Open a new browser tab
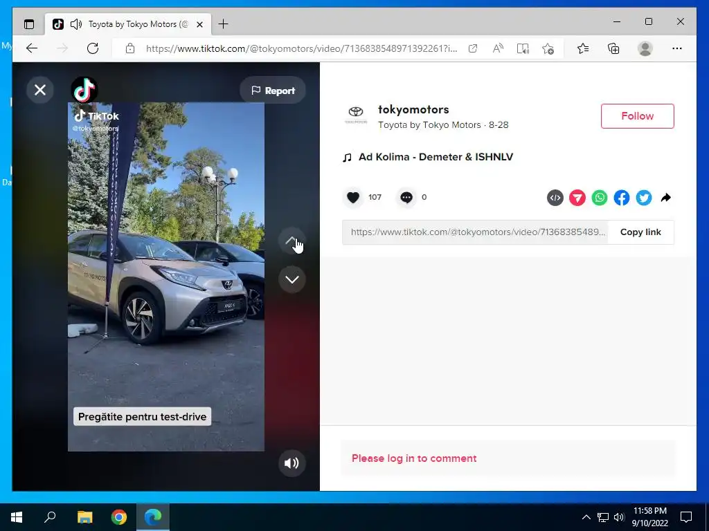The height and width of the screenshot is (531, 709). pyautogui.click(x=223, y=24)
